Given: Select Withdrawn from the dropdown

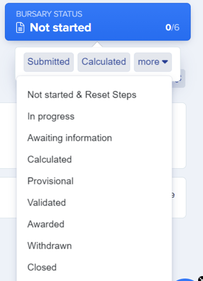Looking at the screenshot, I should (x=50, y=246).
